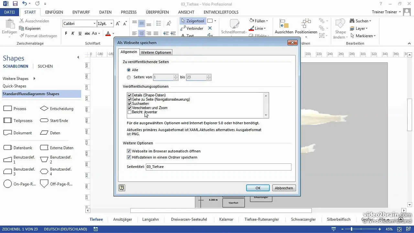Click the Save icon in Quick Access toolbar

(15, 3)
